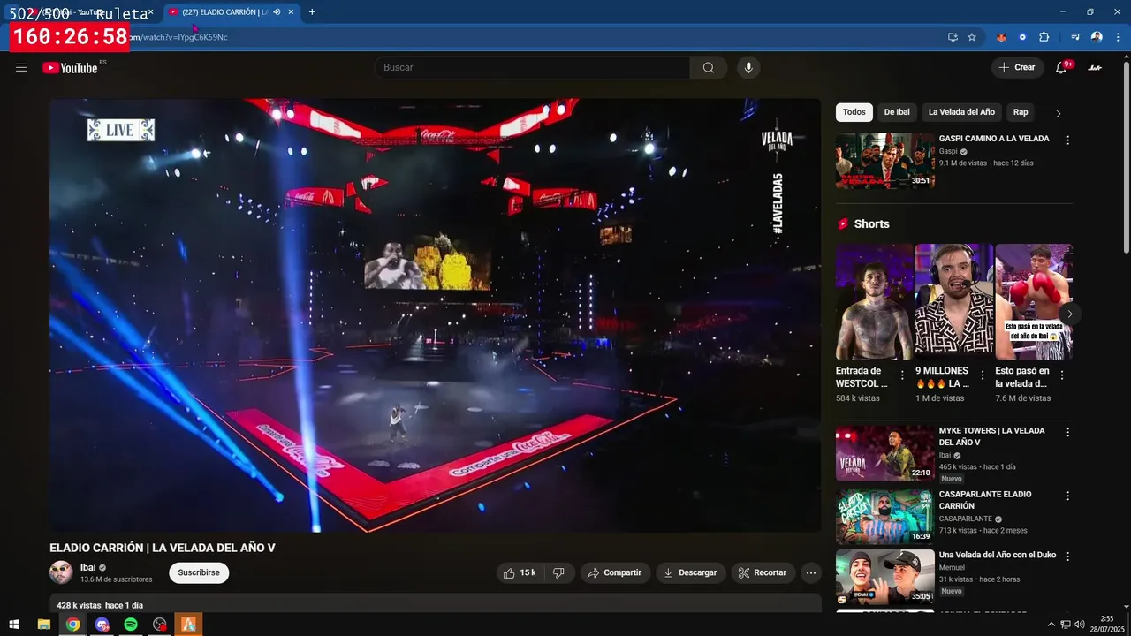Select the De Ibai filter chip
Viewport: 1131px width, 636px height.
coord(897,112)
